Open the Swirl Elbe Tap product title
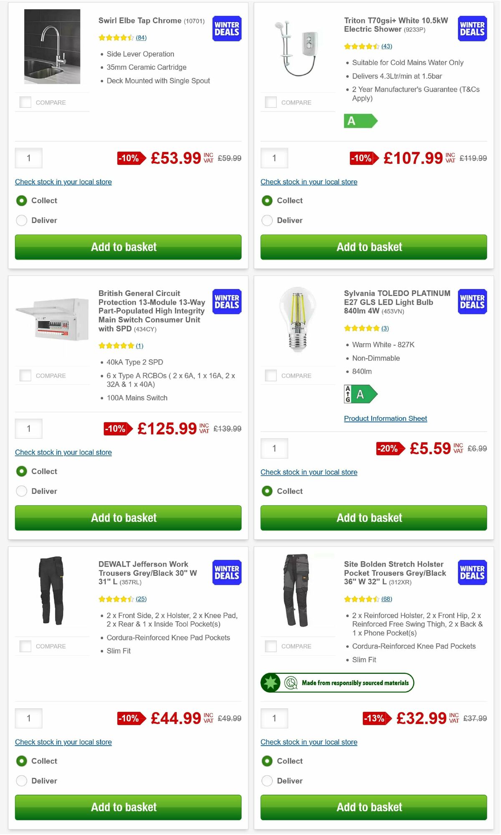 [139, 20]
